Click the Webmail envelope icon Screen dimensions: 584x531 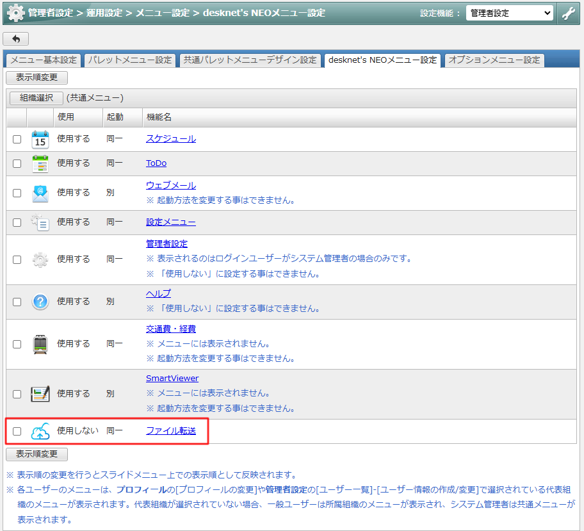(x=40, y=193)
